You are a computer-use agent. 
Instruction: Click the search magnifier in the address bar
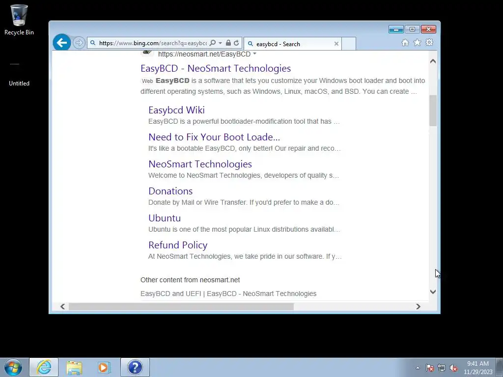(212, 43)
